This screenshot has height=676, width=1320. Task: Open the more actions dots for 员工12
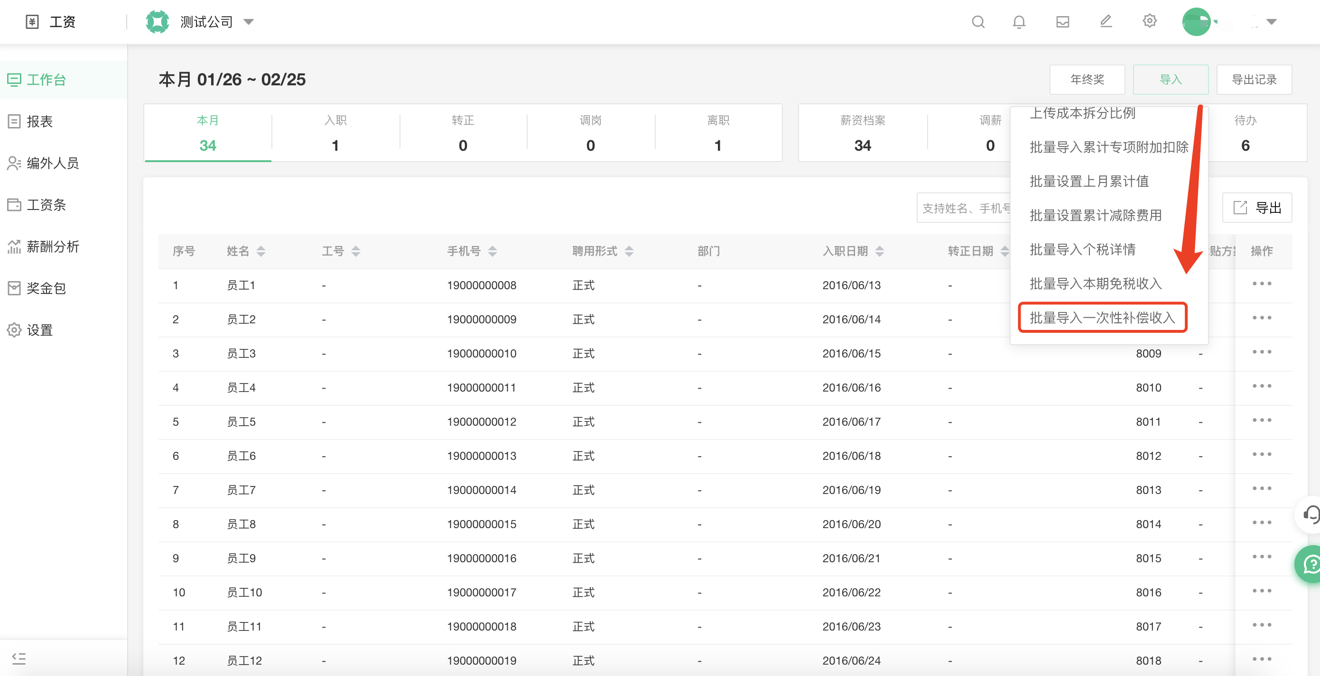(1262, 659)
